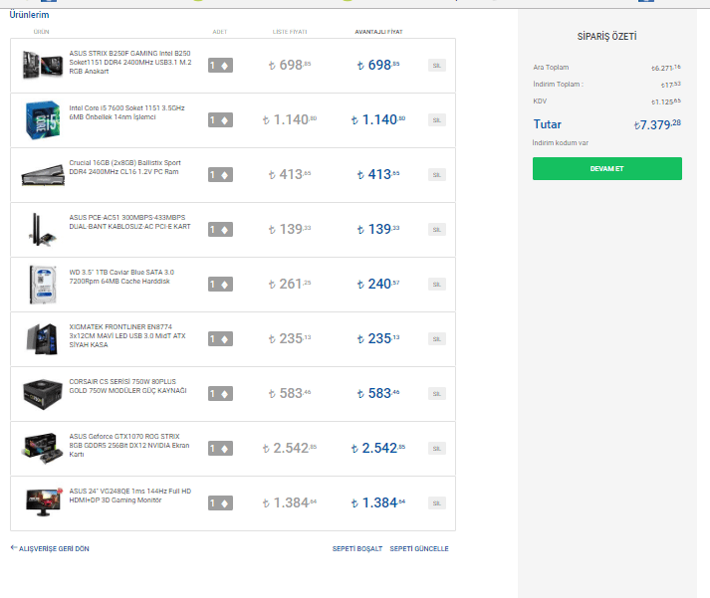Open XIGMATEK FRONTLINER EN8774 product title
Screen dimensions: 710x598
[x=127, y=336]
